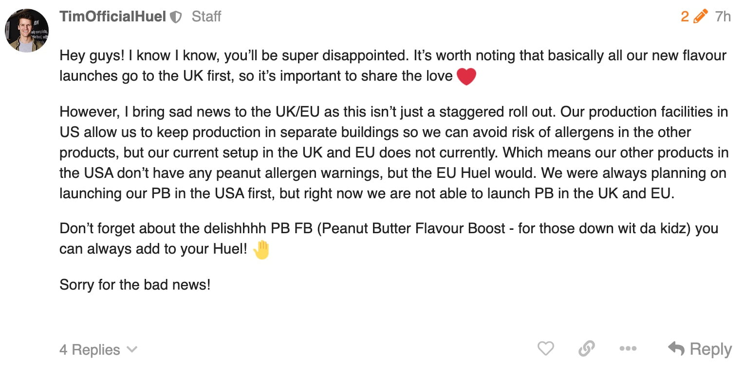Image resolution: width=744 pixels, height=379 pixels.
Task: Click the 'Hey guys!' opening sentence
Action: (x=92, y=56)
